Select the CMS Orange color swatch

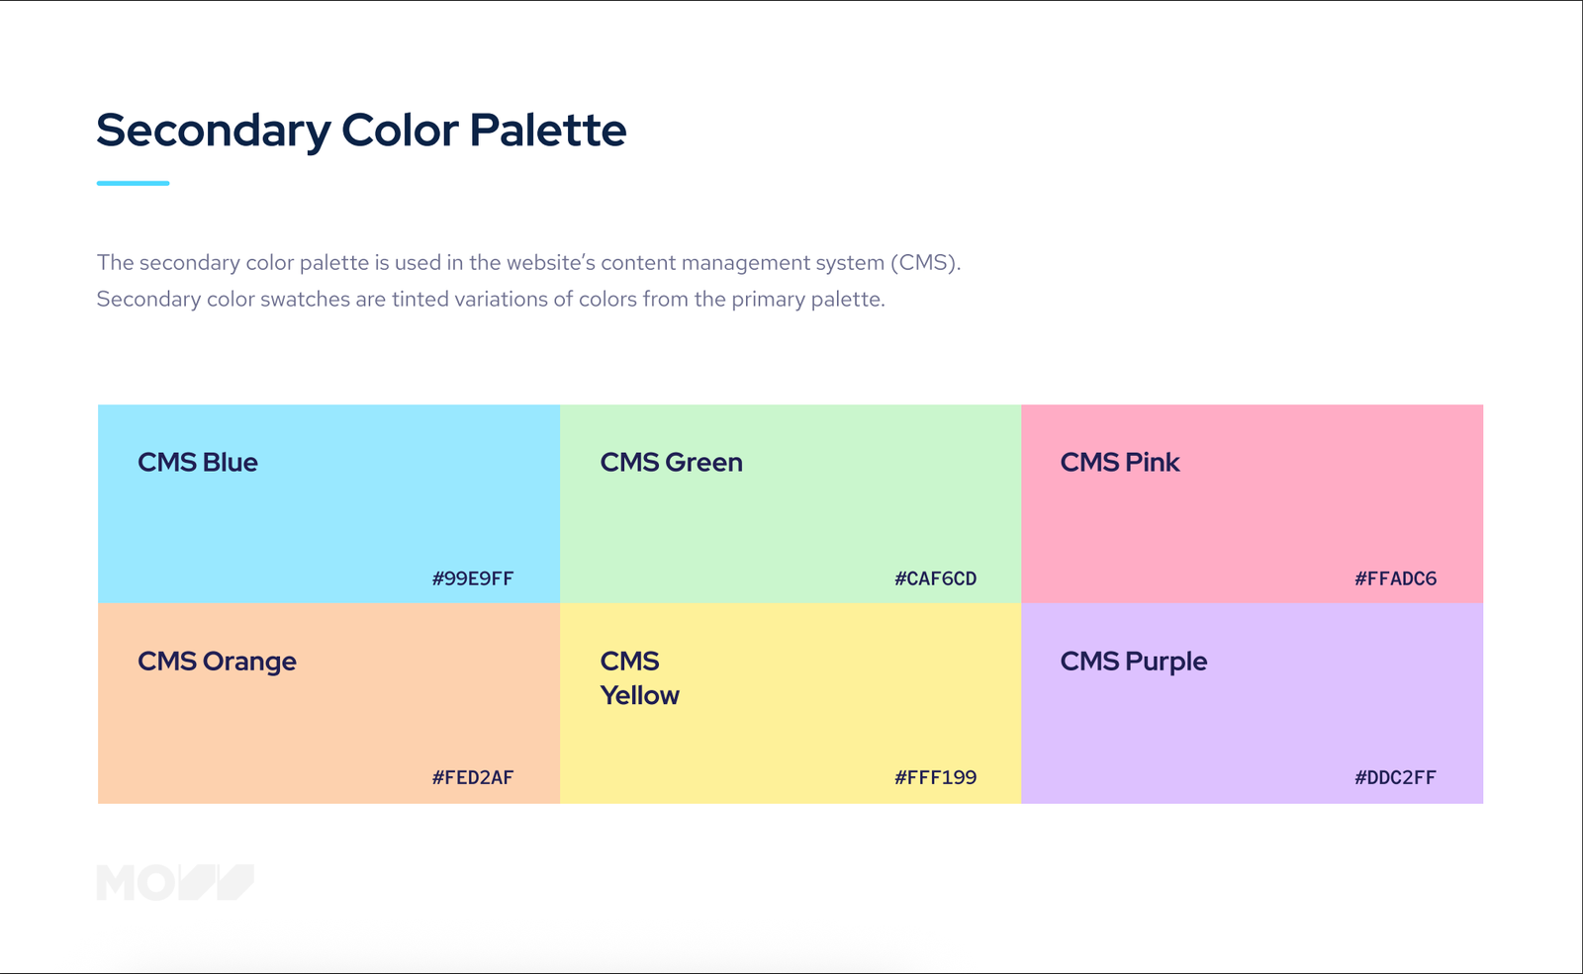328,703
